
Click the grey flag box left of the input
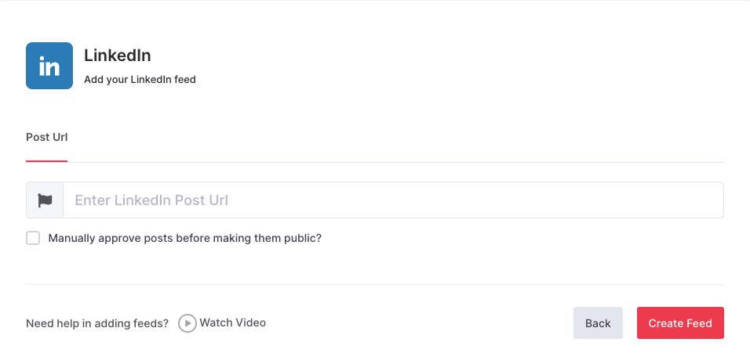coord(45,200)
